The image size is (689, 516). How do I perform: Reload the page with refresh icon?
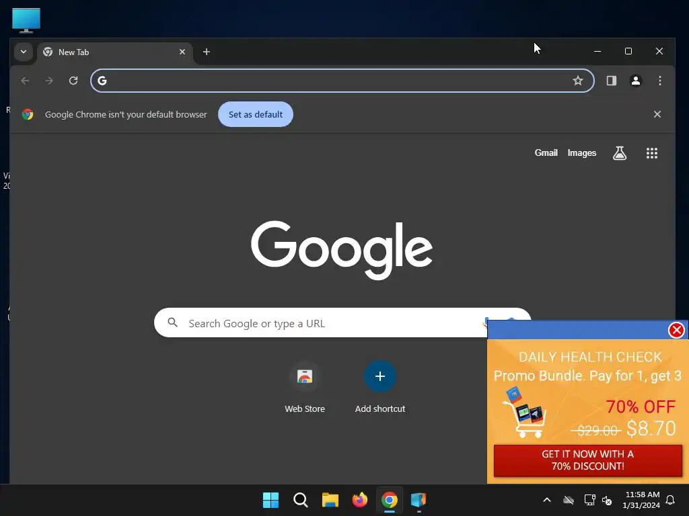(x=73, y=81)
